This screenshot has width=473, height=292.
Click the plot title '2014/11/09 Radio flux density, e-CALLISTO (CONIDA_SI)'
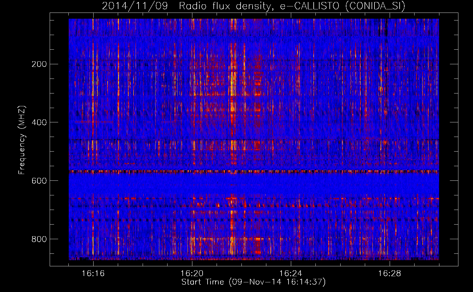[x=253, y=6]
